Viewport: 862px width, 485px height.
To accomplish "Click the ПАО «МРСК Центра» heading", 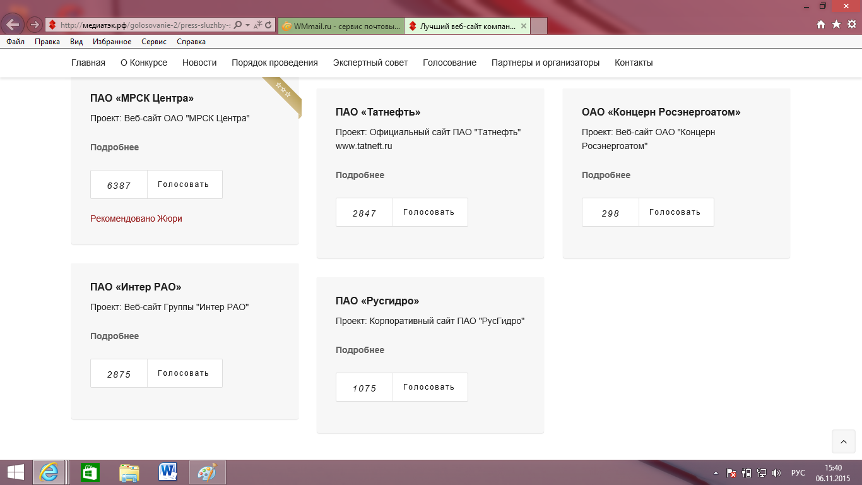I will pos(142,98).
